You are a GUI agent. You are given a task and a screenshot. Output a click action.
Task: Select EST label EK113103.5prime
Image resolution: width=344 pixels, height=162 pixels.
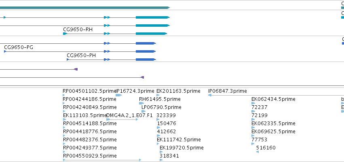click(x=84, y=115)
